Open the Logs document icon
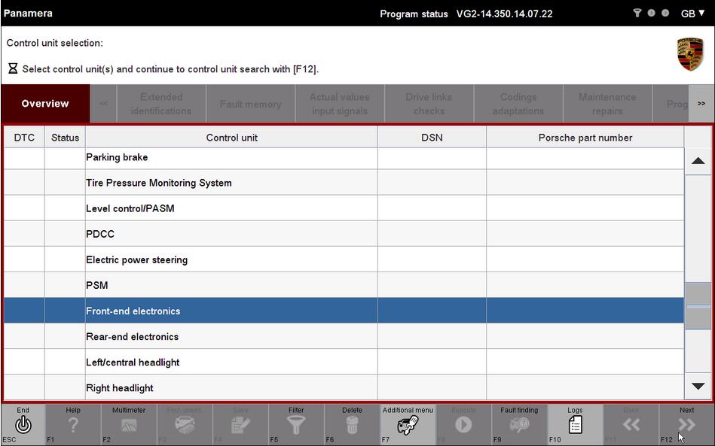The image size is (715, 446). click(x=575, y=425)
